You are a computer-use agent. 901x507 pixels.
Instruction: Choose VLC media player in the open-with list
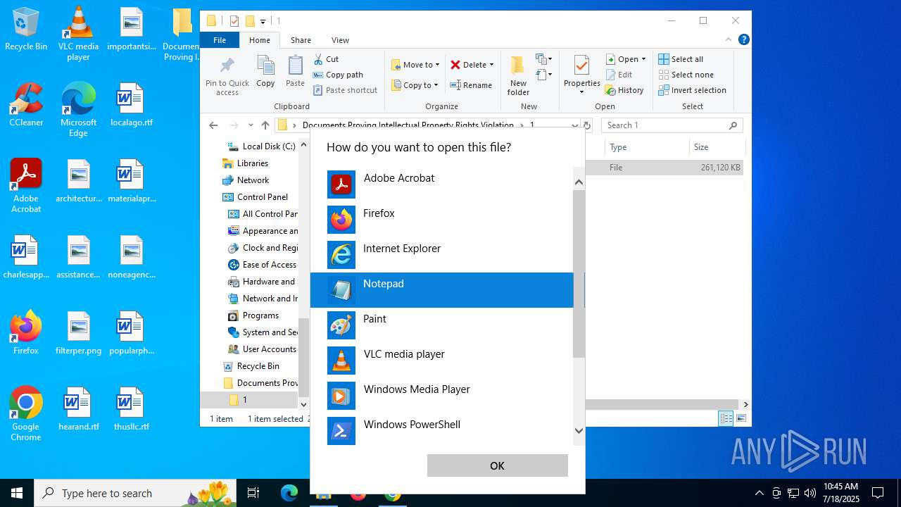(442, 361)
